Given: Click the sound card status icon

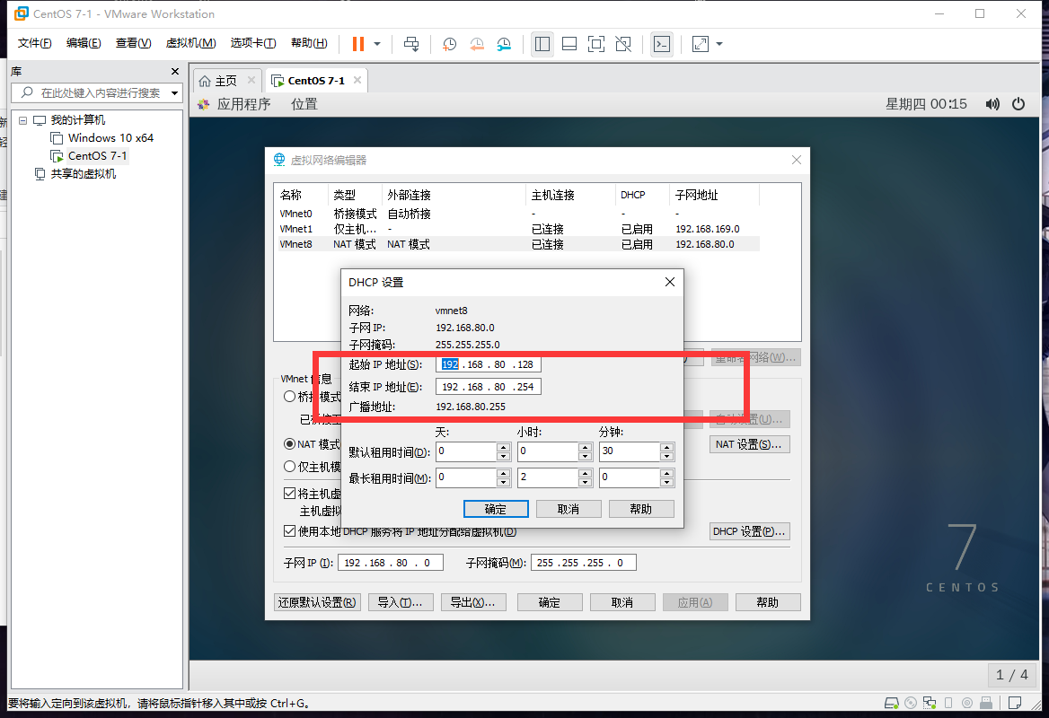Looking at the screenshot, I should [966, 703].
